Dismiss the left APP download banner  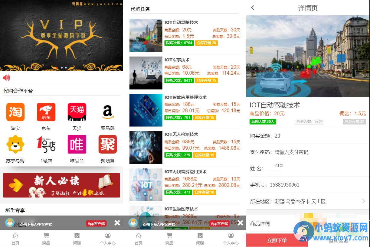pyautogui.click(x=117, y=223)
